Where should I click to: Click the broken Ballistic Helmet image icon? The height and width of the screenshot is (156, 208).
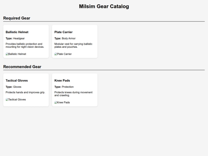tap(7, 54)
